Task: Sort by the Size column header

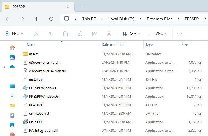Action: [185, 45]
